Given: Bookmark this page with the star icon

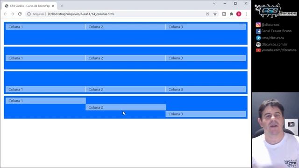Looking at the screenshot, I should (215, 14).
